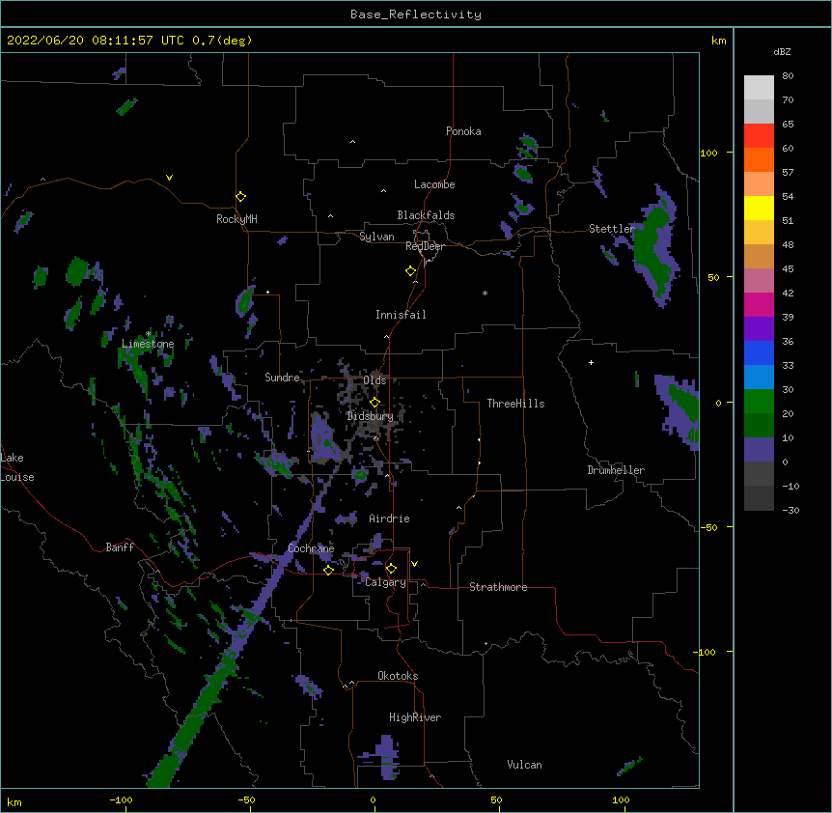The image size is (832, 813).
Task: Click the dBZ legend heading
Action: [782, 51]
